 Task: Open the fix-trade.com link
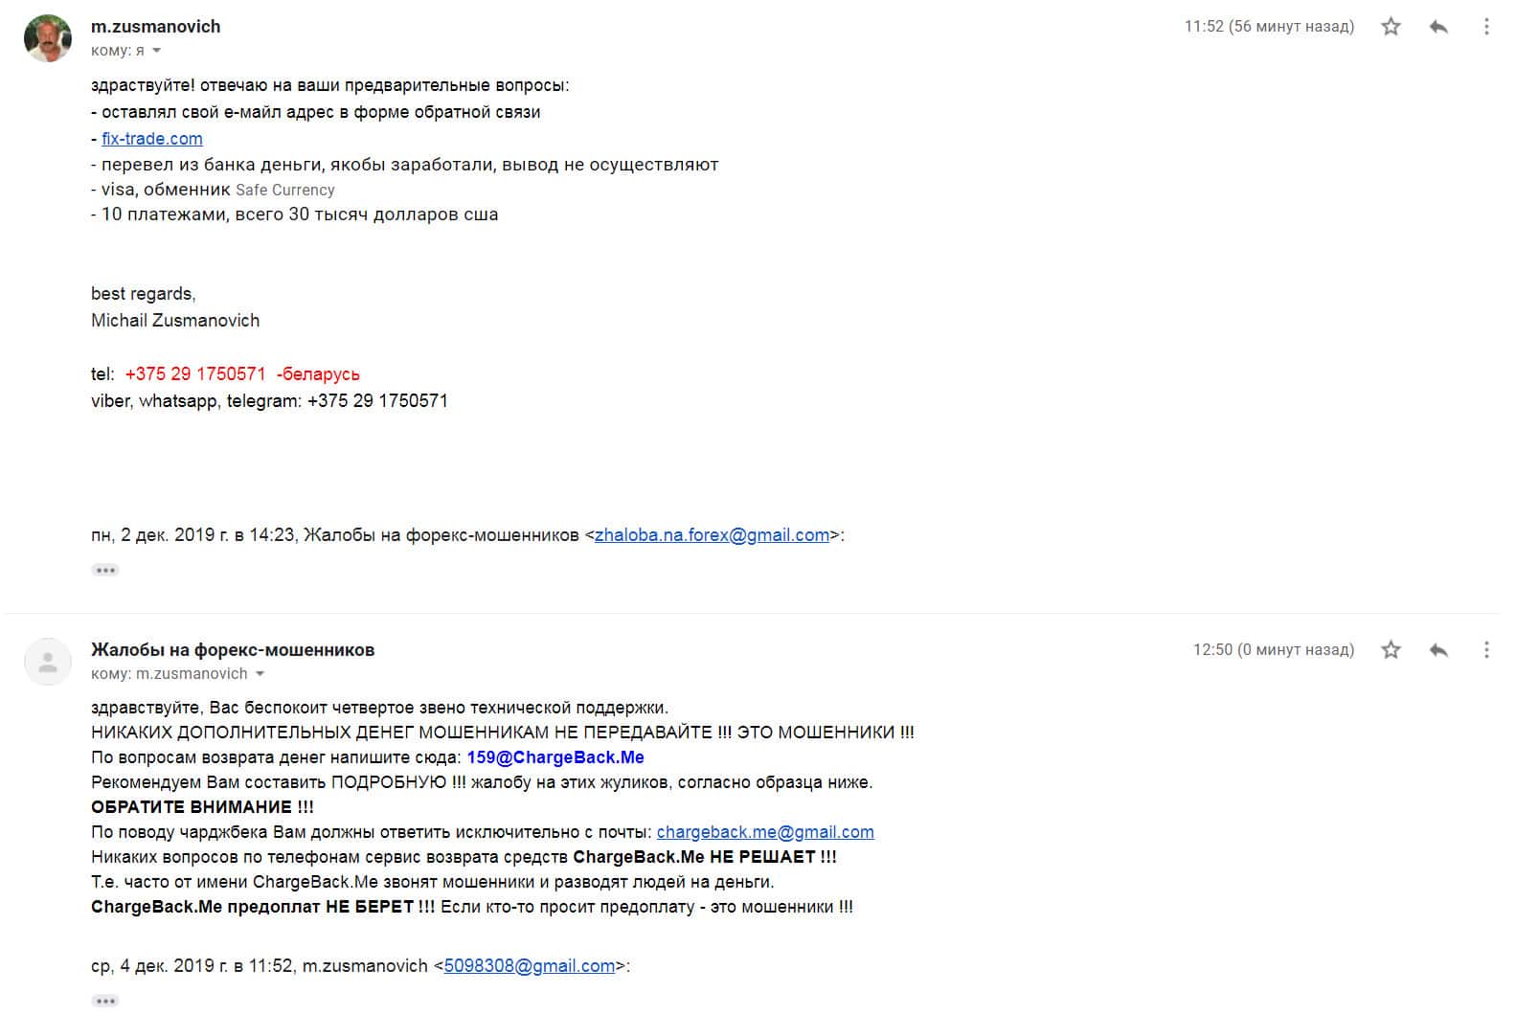click(x=152, y=139)
